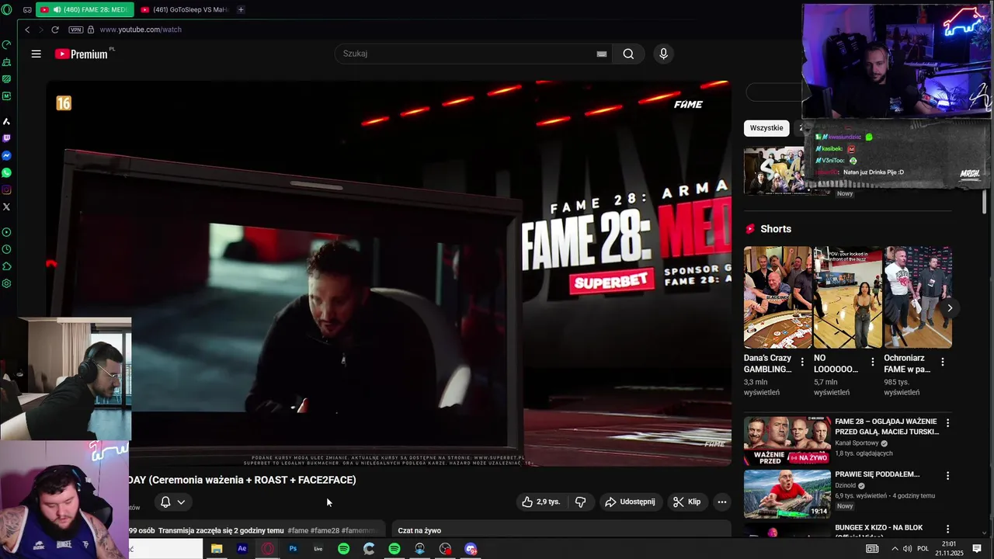Screen dimensions: 994x559
Task: Open options for BUNGEE X KIZO video
Action: coord(947,529)
